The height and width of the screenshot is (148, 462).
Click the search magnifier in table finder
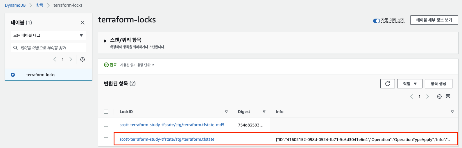pyautogui.click(x=16, y=48)
